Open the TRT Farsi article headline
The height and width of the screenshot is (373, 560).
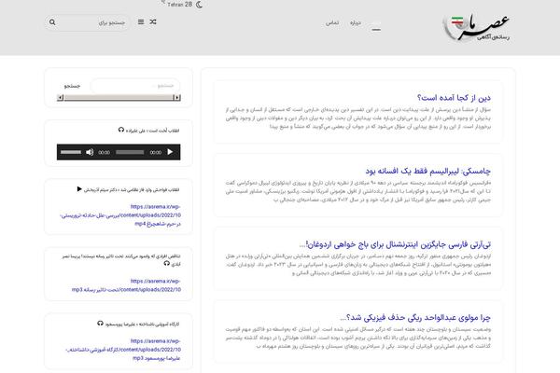(x=395, y=244)
